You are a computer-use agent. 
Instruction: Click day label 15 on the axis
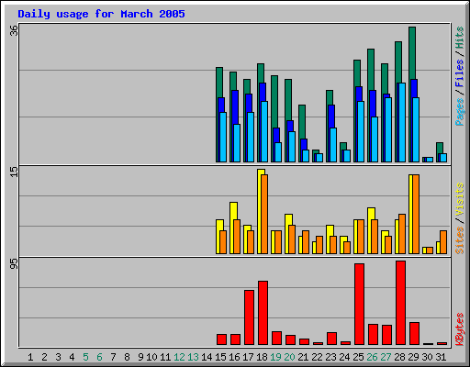click(x=220, y=357)
